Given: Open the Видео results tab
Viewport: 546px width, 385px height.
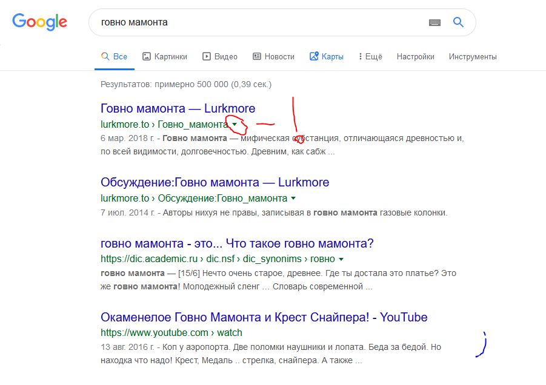Looking at the screenshot, I should click(219, 56).
